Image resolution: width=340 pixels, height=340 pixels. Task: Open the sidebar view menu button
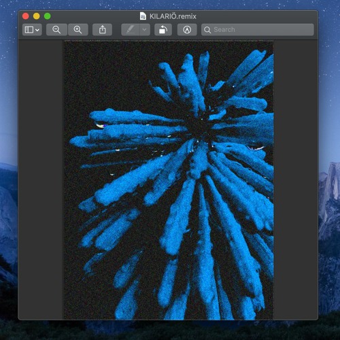point(32,30)
